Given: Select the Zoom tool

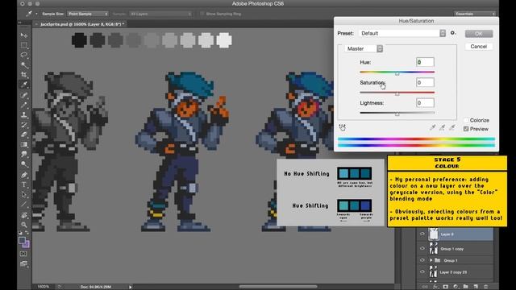Looking at the screenshot, I should [x=24, y=225].
